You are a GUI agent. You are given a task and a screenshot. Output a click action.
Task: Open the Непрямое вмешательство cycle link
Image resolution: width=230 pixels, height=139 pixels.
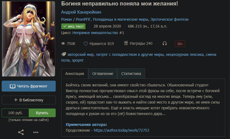coord(98,33)
